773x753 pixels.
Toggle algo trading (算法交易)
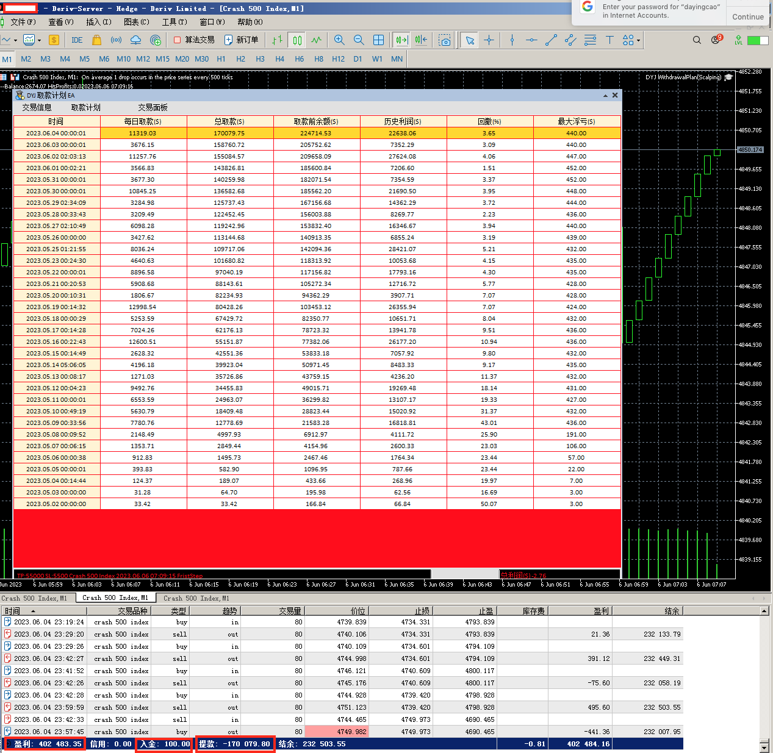[x=194, y=40]
